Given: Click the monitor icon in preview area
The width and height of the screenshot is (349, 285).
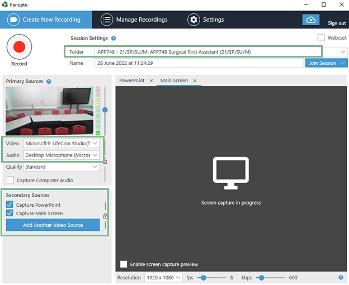Looking at the screenshot, I should [231, 173].
